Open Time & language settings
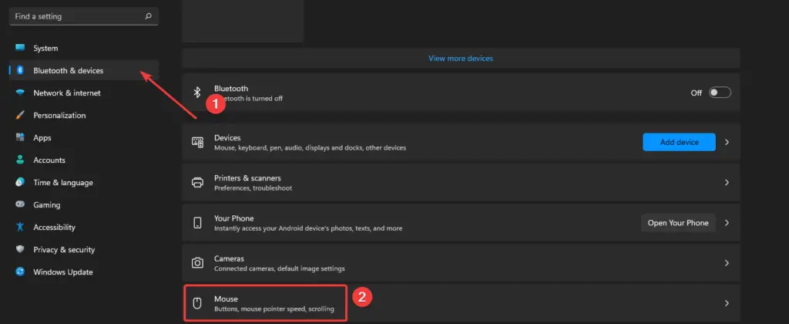This screenshot has height=324, width=789. [84, 182]
